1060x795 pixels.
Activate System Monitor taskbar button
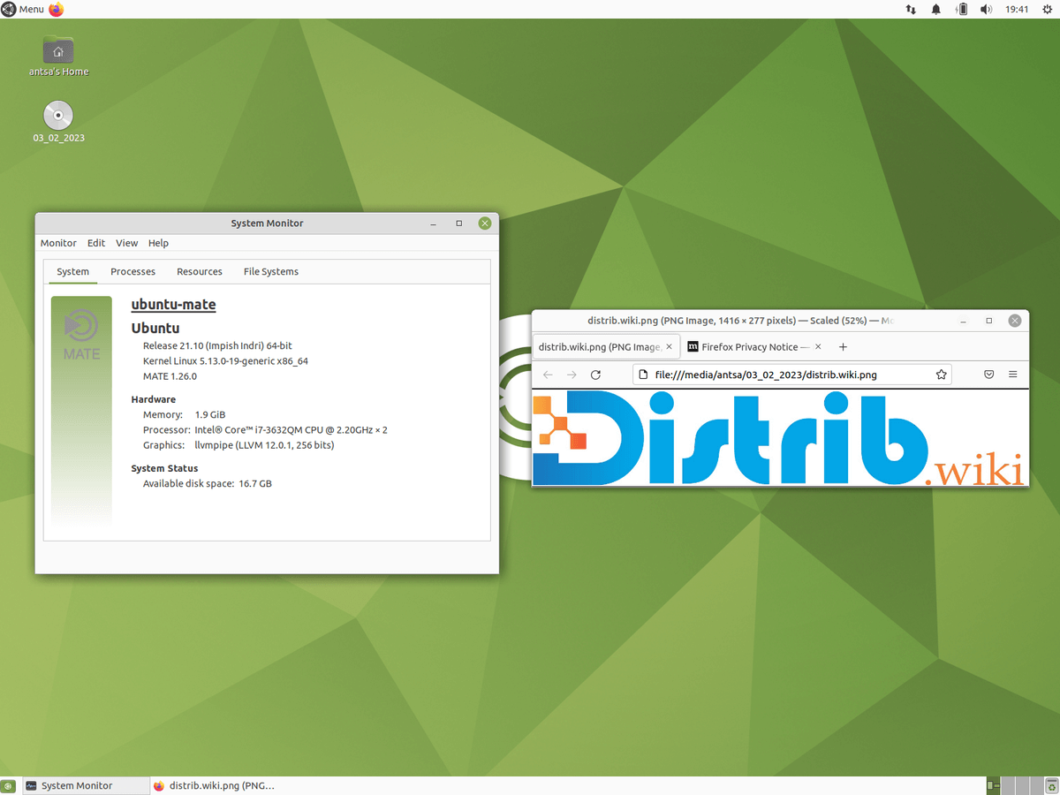click(86, 785)
